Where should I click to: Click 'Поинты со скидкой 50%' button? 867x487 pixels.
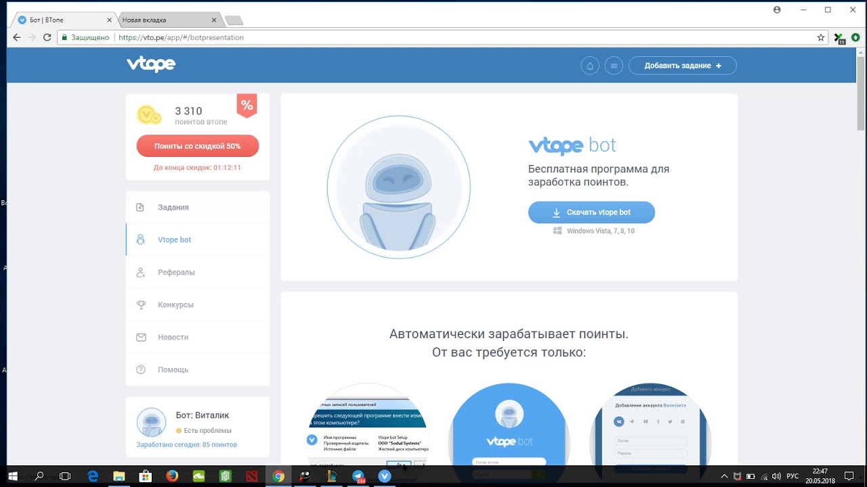tap(198, 146)
